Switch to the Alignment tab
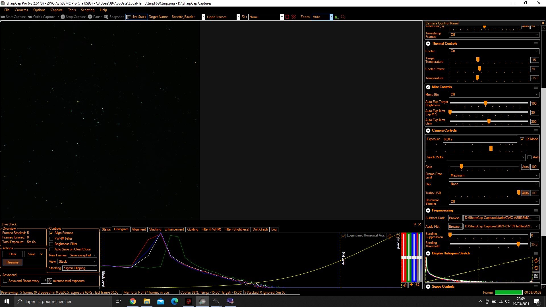546x307 pixels. (139, 229)
